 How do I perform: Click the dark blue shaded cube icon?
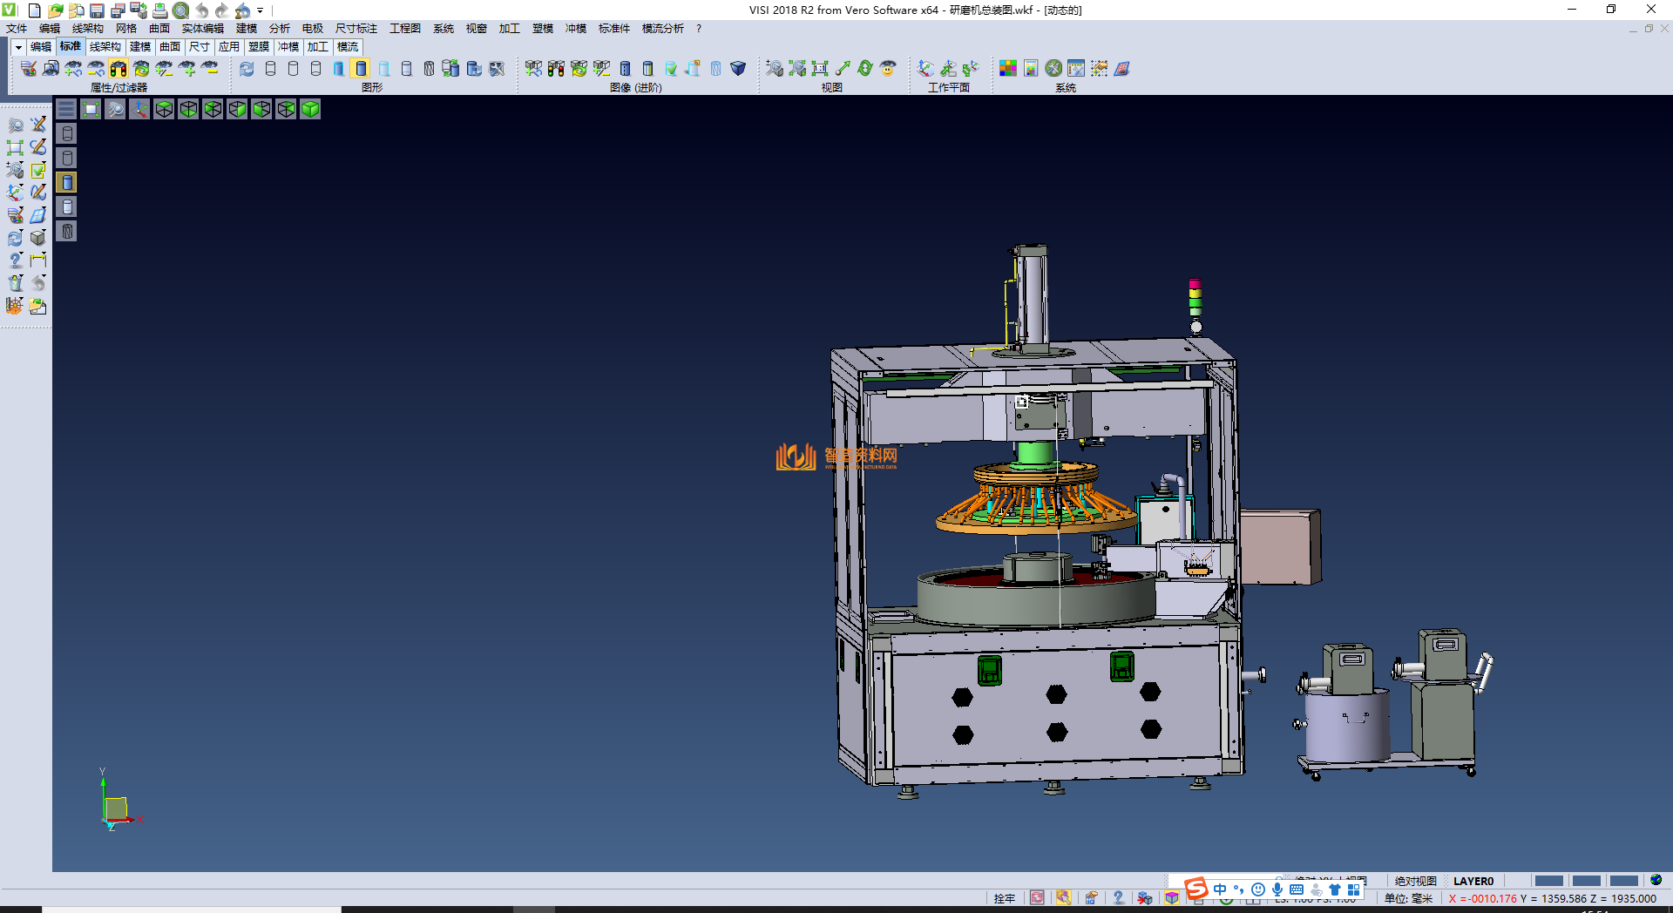tap(738, 68)
